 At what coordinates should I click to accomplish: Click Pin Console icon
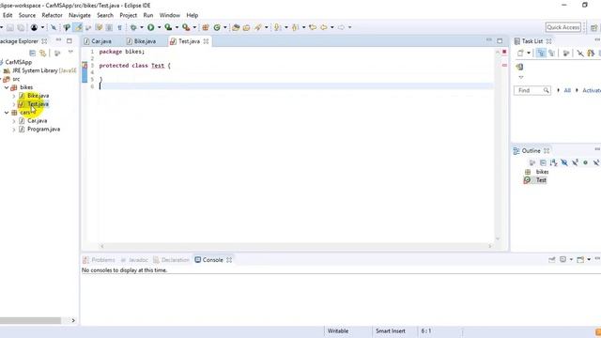[x=551, y=260]
